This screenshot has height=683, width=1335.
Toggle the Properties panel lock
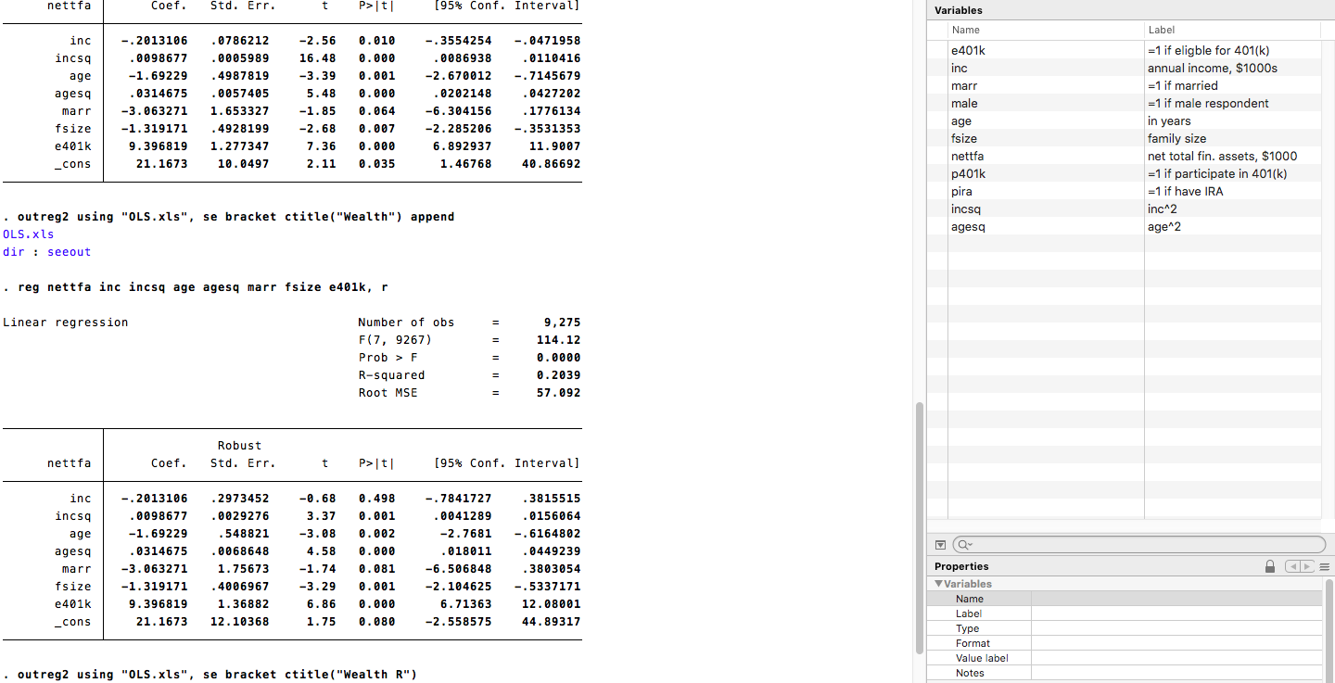(x=1270, y=565)
